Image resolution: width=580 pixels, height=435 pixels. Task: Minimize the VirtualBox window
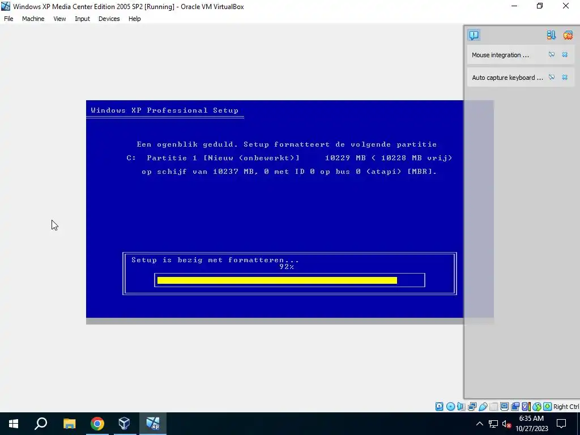tap(514, 6)
